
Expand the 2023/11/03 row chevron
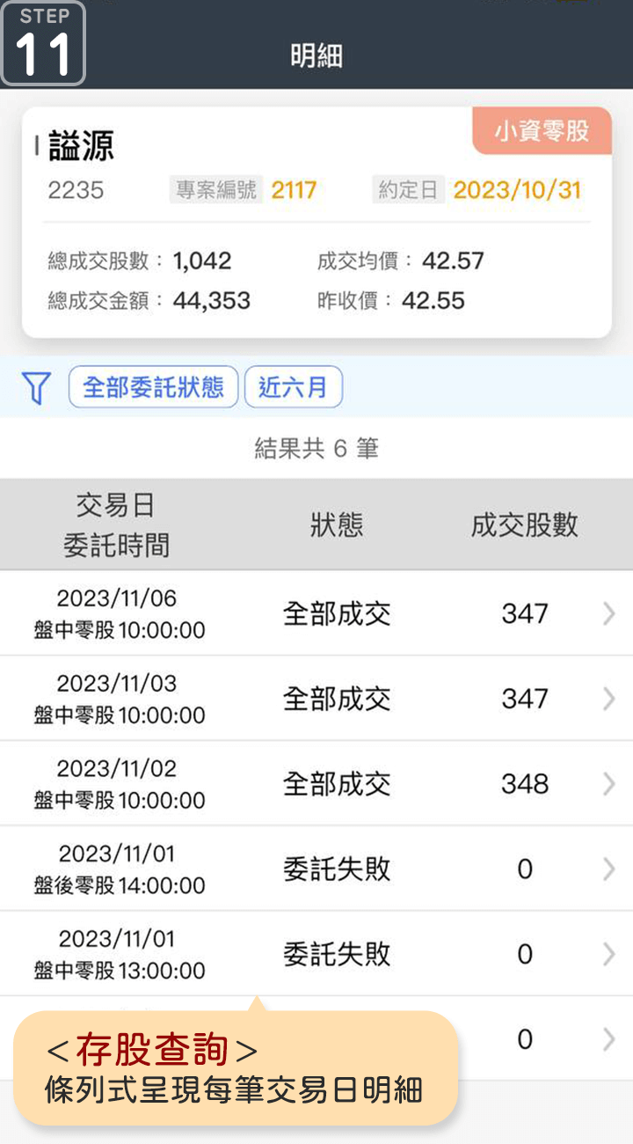608,699
